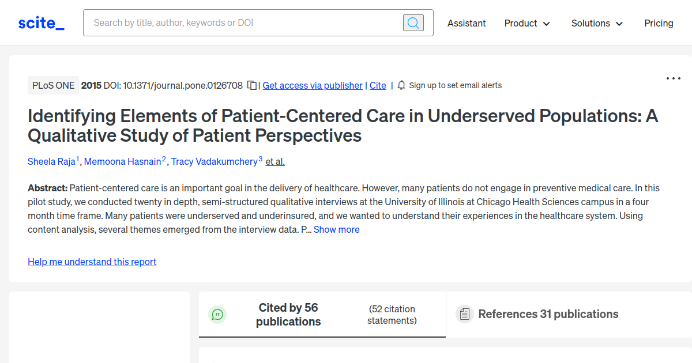
Task: Copy the DOI using the copy icon
Action: click(252, 85)
